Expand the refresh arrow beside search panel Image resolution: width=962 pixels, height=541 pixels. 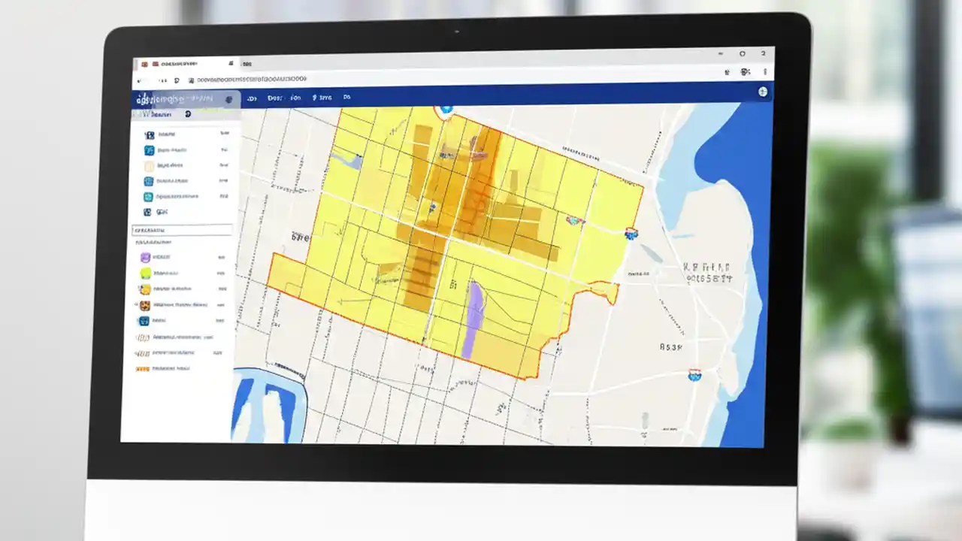tap(186, 113)
